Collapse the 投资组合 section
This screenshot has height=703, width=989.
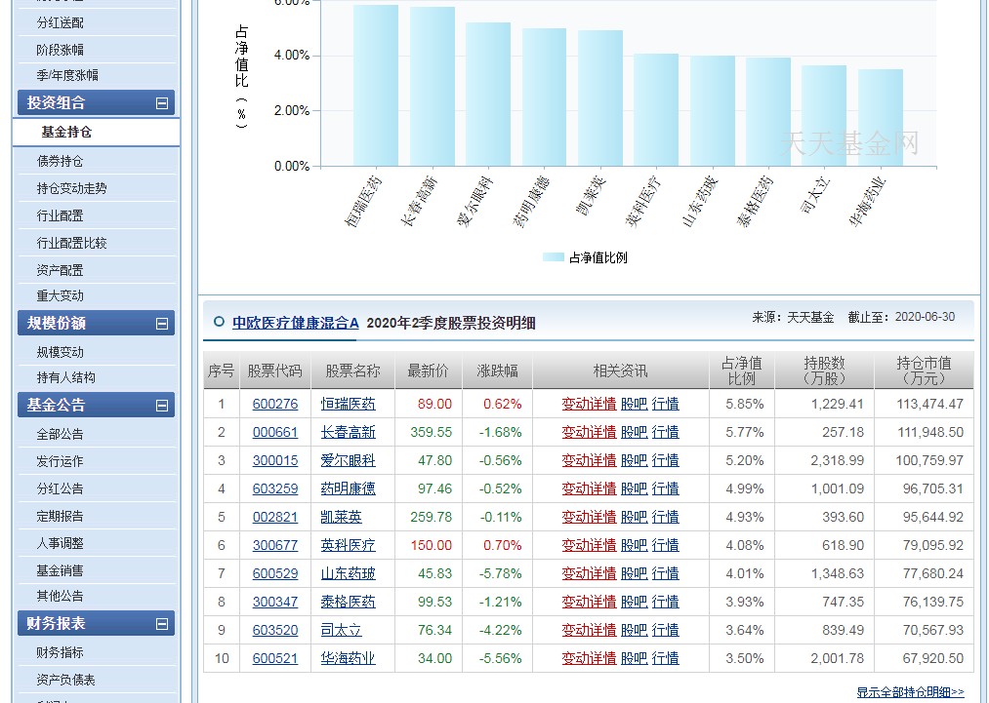[162, 103]
